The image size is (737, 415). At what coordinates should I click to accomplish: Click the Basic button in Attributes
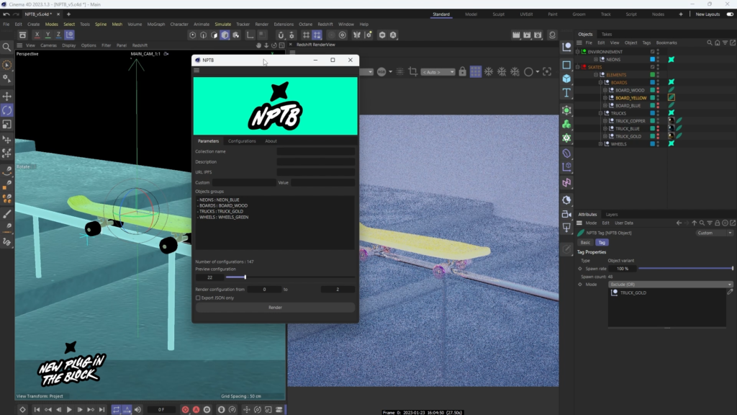[585, 242]
